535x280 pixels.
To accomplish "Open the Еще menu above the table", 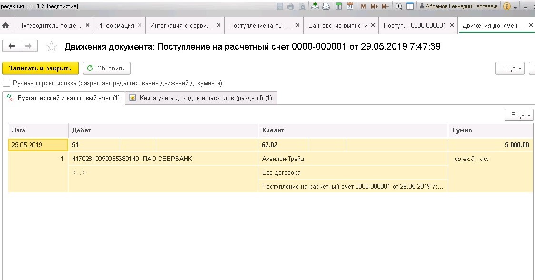I will point(519,115).
